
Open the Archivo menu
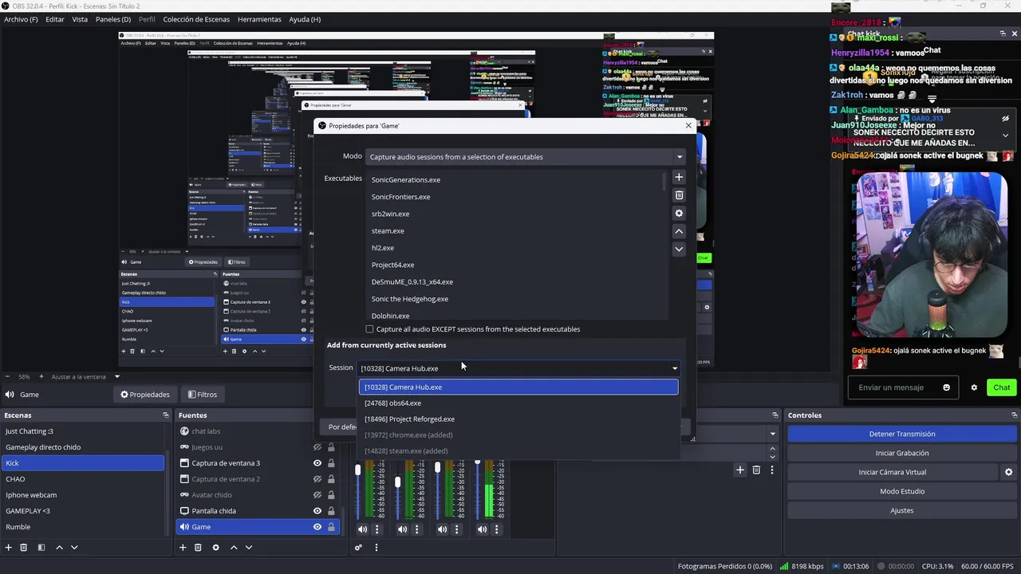coord(21,19)
